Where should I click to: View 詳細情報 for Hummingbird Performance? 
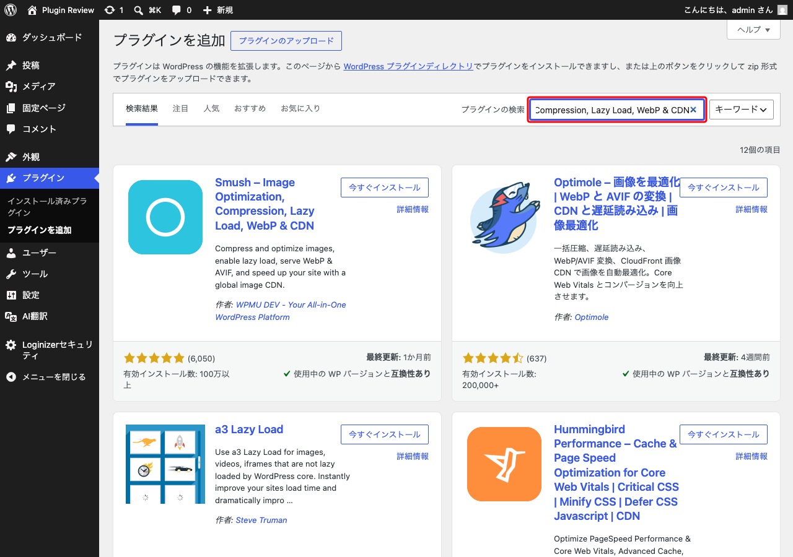coord(751,456)
